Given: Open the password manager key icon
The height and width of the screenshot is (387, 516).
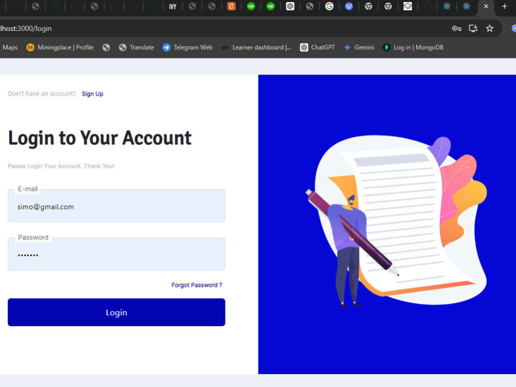Looking at the screenshot, I should coord(457,28).
